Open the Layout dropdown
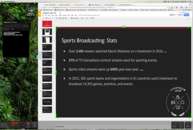Image resolution: width=193 pixels, height=130 pixels. click(82, 18)
